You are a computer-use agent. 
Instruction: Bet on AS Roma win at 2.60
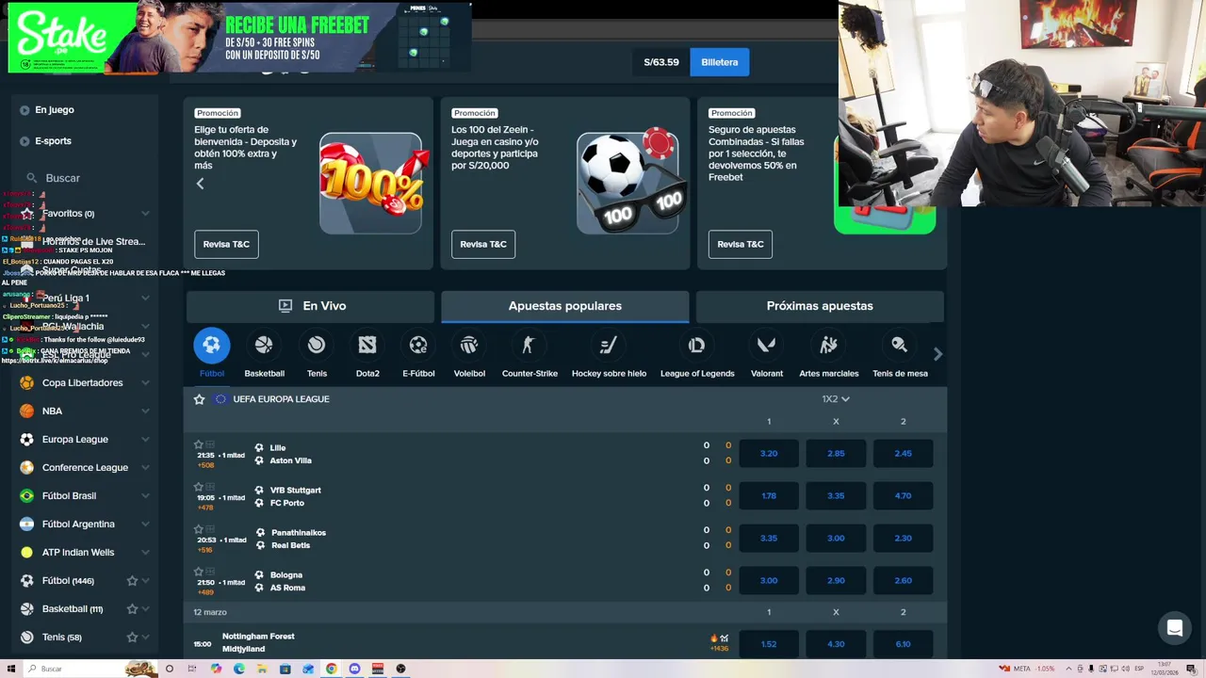click(903, 580)
